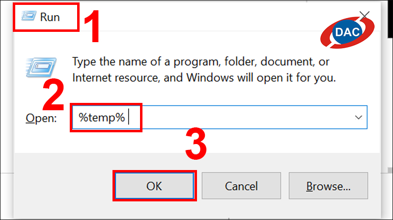The width and height of the screenshot is (393, 220).
Task: Click the "Internet resource, and Windows" description line
Action: pyautogui.click(x=153, y=78)
